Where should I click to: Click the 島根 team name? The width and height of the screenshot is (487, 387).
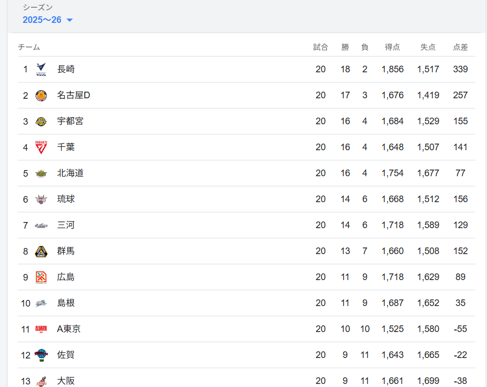[x=66, y=303]
